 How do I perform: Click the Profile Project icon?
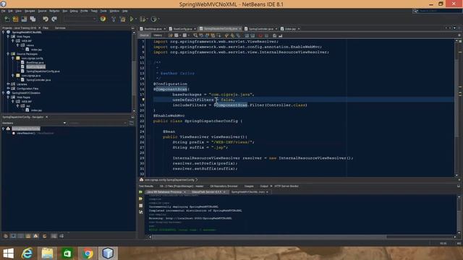click(153, 19)
